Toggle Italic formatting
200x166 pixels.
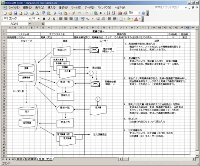click(x=49, y=19)
